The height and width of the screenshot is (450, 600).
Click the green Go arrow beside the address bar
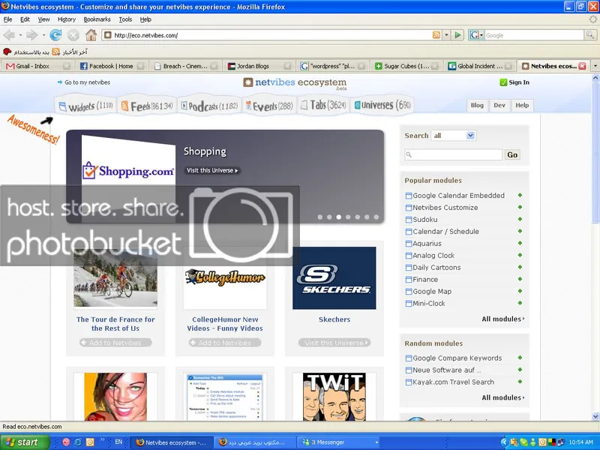coord(457,35)
